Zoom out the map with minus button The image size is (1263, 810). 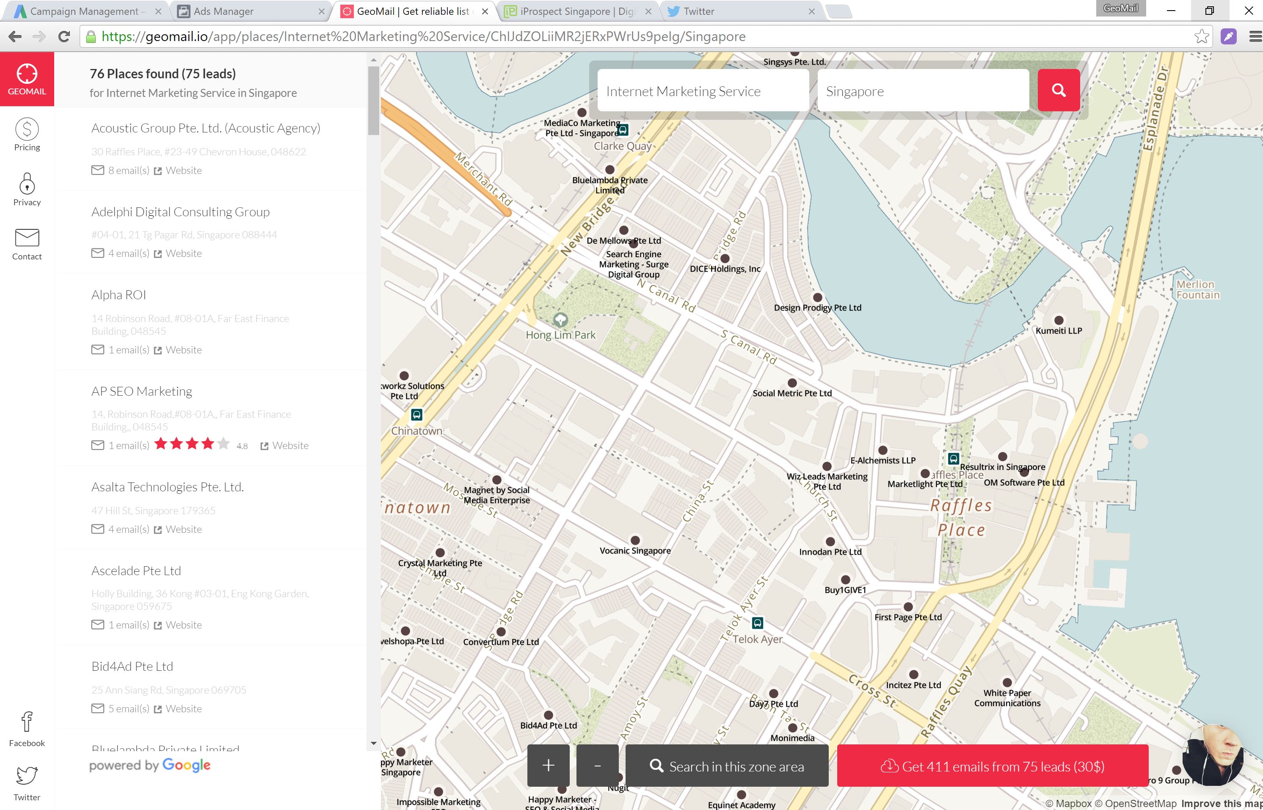click(x=598, y=765)
